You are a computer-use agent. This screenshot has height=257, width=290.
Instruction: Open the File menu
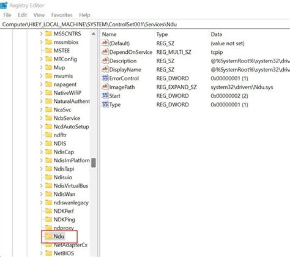(x=7, y=15)
